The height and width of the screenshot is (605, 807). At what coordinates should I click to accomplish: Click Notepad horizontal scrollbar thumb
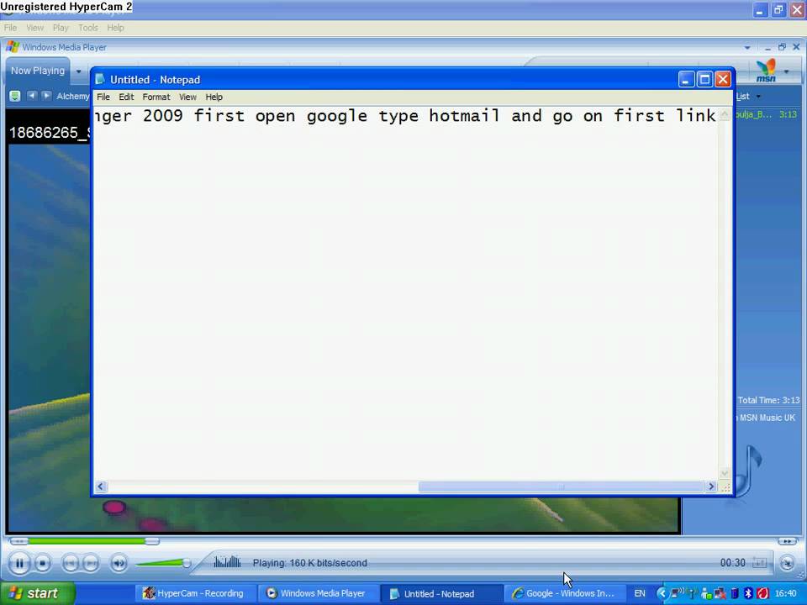(561, 487)
